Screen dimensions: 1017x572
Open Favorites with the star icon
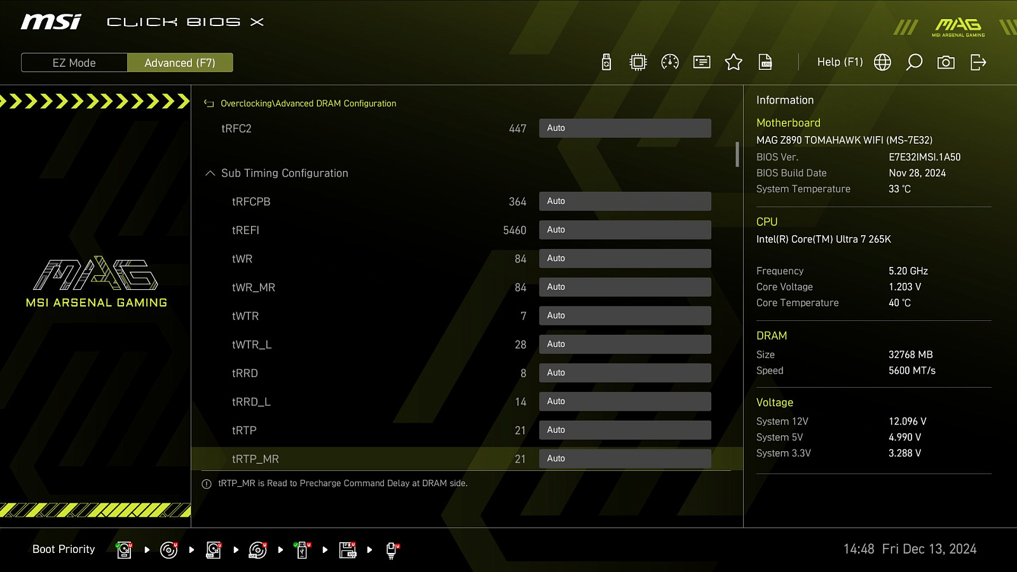click(x=734, y=62)
